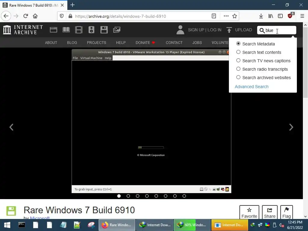
Task: Open page actions three-dots menu
Action: pos(226,16)
